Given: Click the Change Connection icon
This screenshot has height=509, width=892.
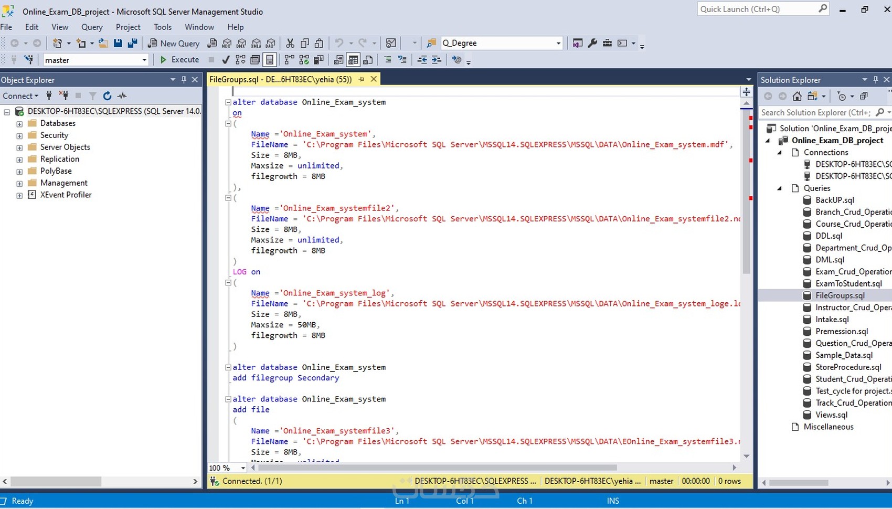Looking at the screenshot, I should pyautogui.click(x=29, y=60).
